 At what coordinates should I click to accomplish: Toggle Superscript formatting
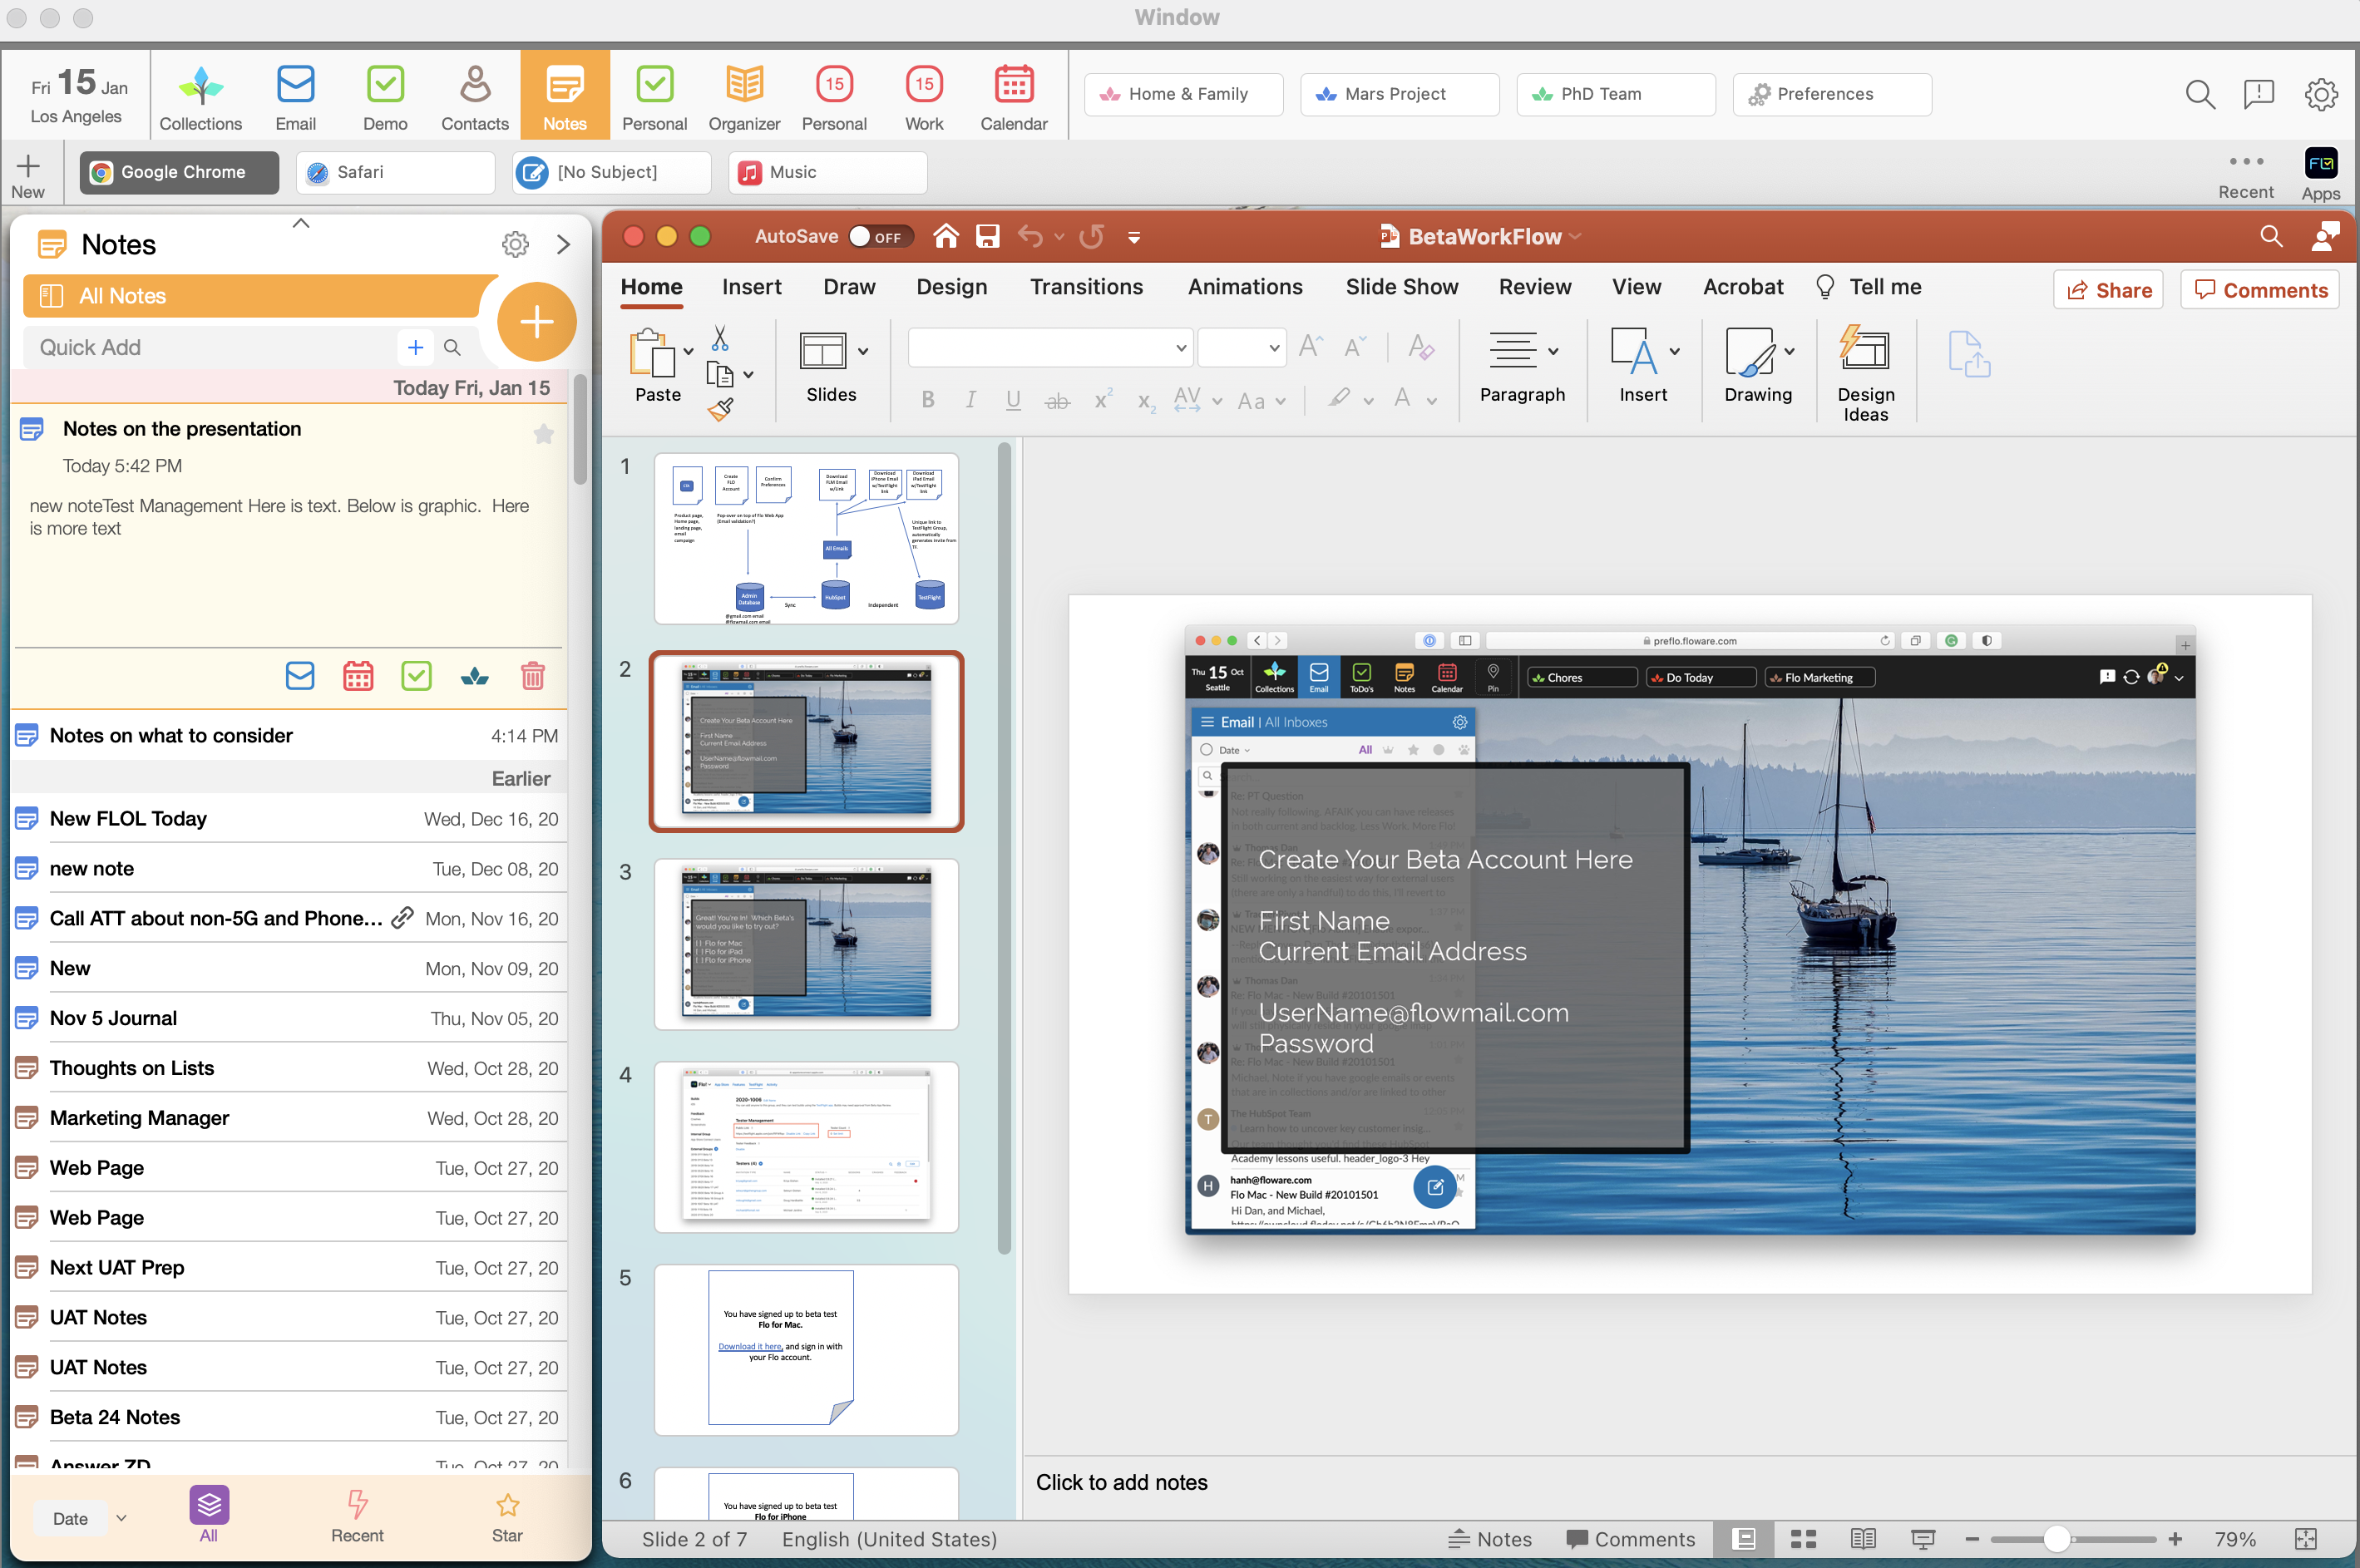click(x=1102, y=400)
